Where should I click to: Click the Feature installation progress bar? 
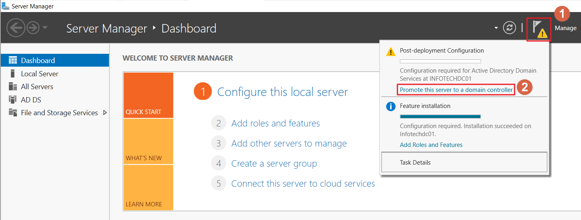click(440, 117)
